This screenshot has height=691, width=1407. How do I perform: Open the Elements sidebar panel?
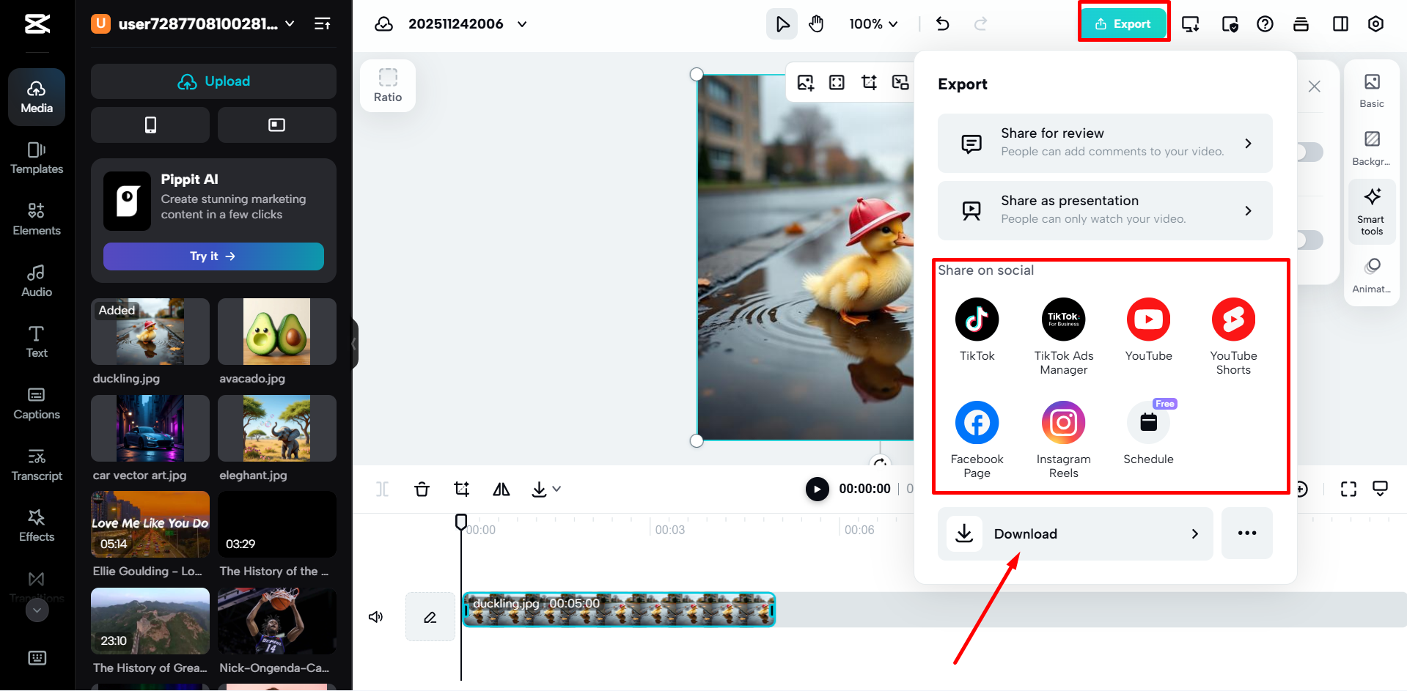(x=37, y=219)
